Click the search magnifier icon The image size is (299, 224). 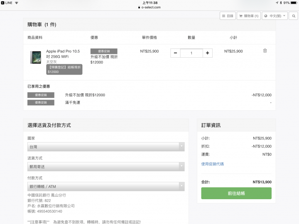(294, 16)
